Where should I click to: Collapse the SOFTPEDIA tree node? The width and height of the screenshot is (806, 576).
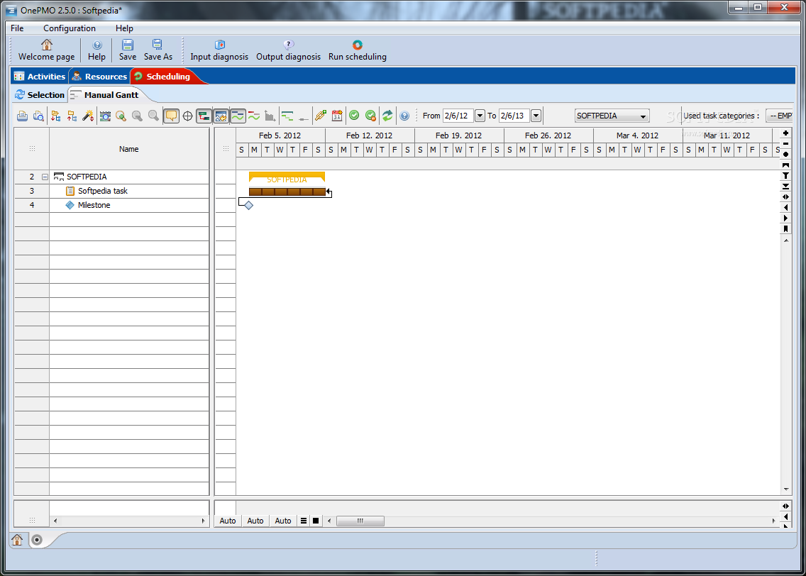click(45, 177)
